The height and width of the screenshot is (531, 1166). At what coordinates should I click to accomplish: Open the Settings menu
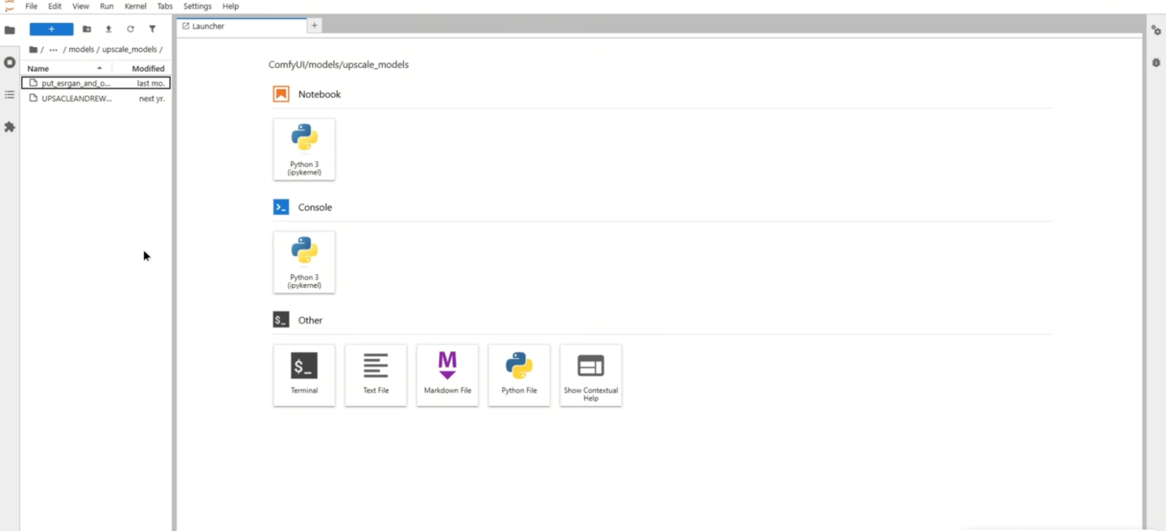(x=198, y=6)
